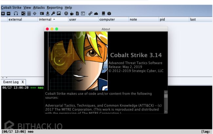Open keystrokes via the key icon
Viewport: 213px width, 134px height.
pyautogui.click(x=53, y=13)
